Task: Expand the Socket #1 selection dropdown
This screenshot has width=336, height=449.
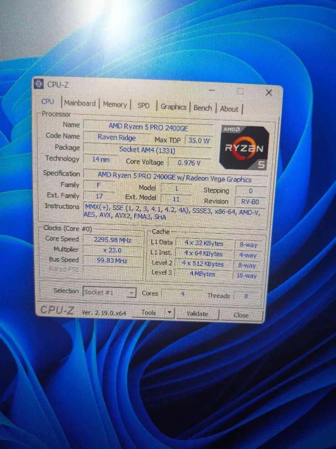Action: [x=132, y=293]
